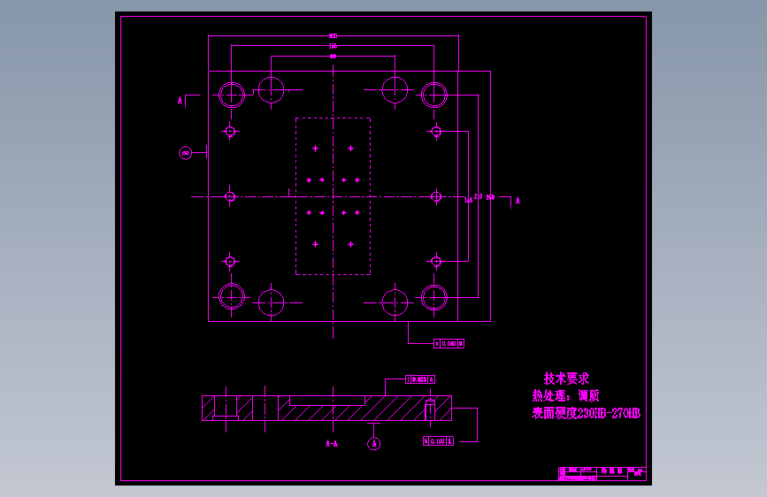Screen dimensions: 767x497
Task: Select the tolerance frame "0.100 B"
Action: click(x=438, y=441)
